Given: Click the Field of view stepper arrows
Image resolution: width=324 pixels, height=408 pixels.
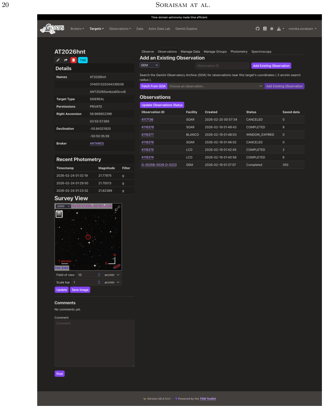Looking at the screenshot, I should [x=99, y=275].
